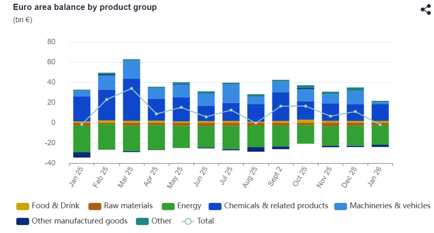Hide the Raw materials series in legend
This screenshot has height=233, width=434.
128,206
